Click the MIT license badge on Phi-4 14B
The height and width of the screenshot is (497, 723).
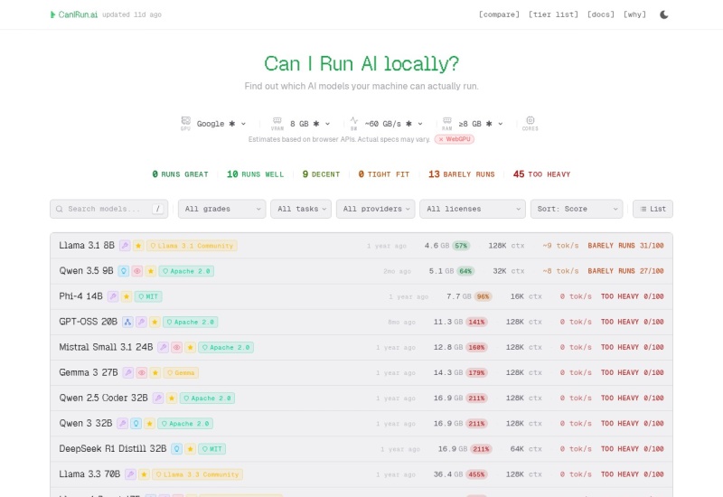pyautogui.click(x=148, y=296)
